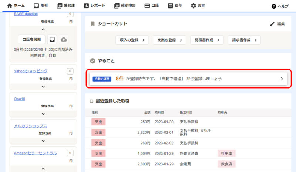Open the 取引 menu
Image resolution: width=296 pixels, height=172 pixels.
coord(41,6)
